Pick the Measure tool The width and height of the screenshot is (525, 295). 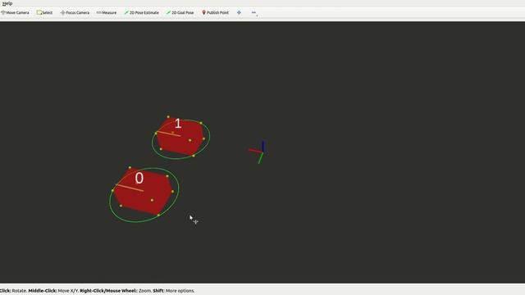[107, 12]
